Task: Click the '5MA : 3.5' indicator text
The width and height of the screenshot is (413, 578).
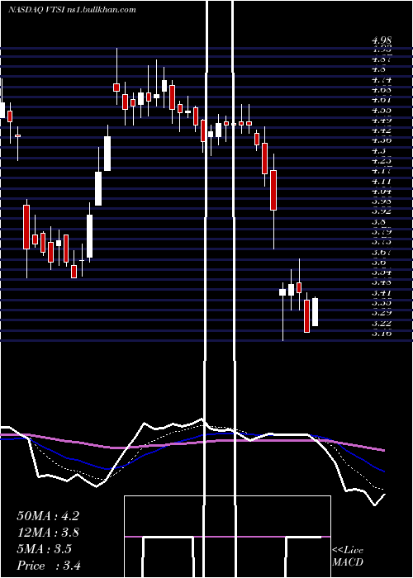Action: 44,549
